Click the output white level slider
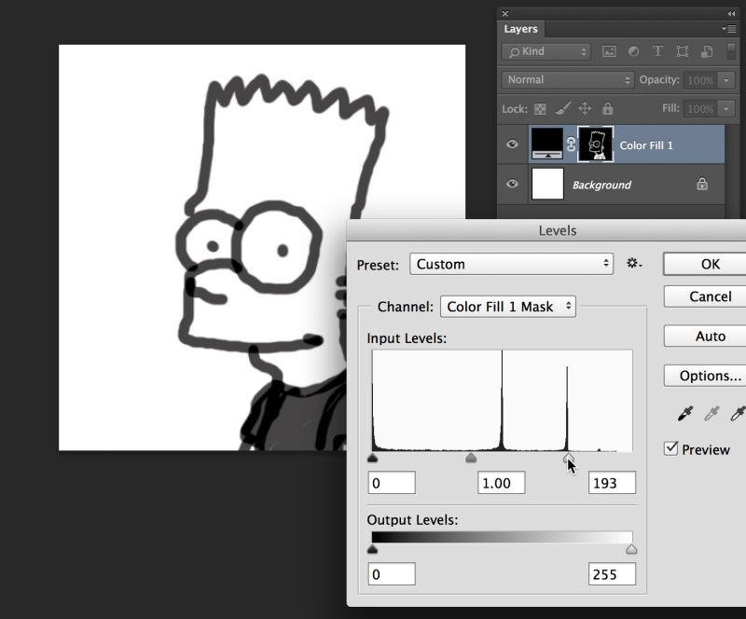Viewport: 746px width, 619px height. click(631, 549)
